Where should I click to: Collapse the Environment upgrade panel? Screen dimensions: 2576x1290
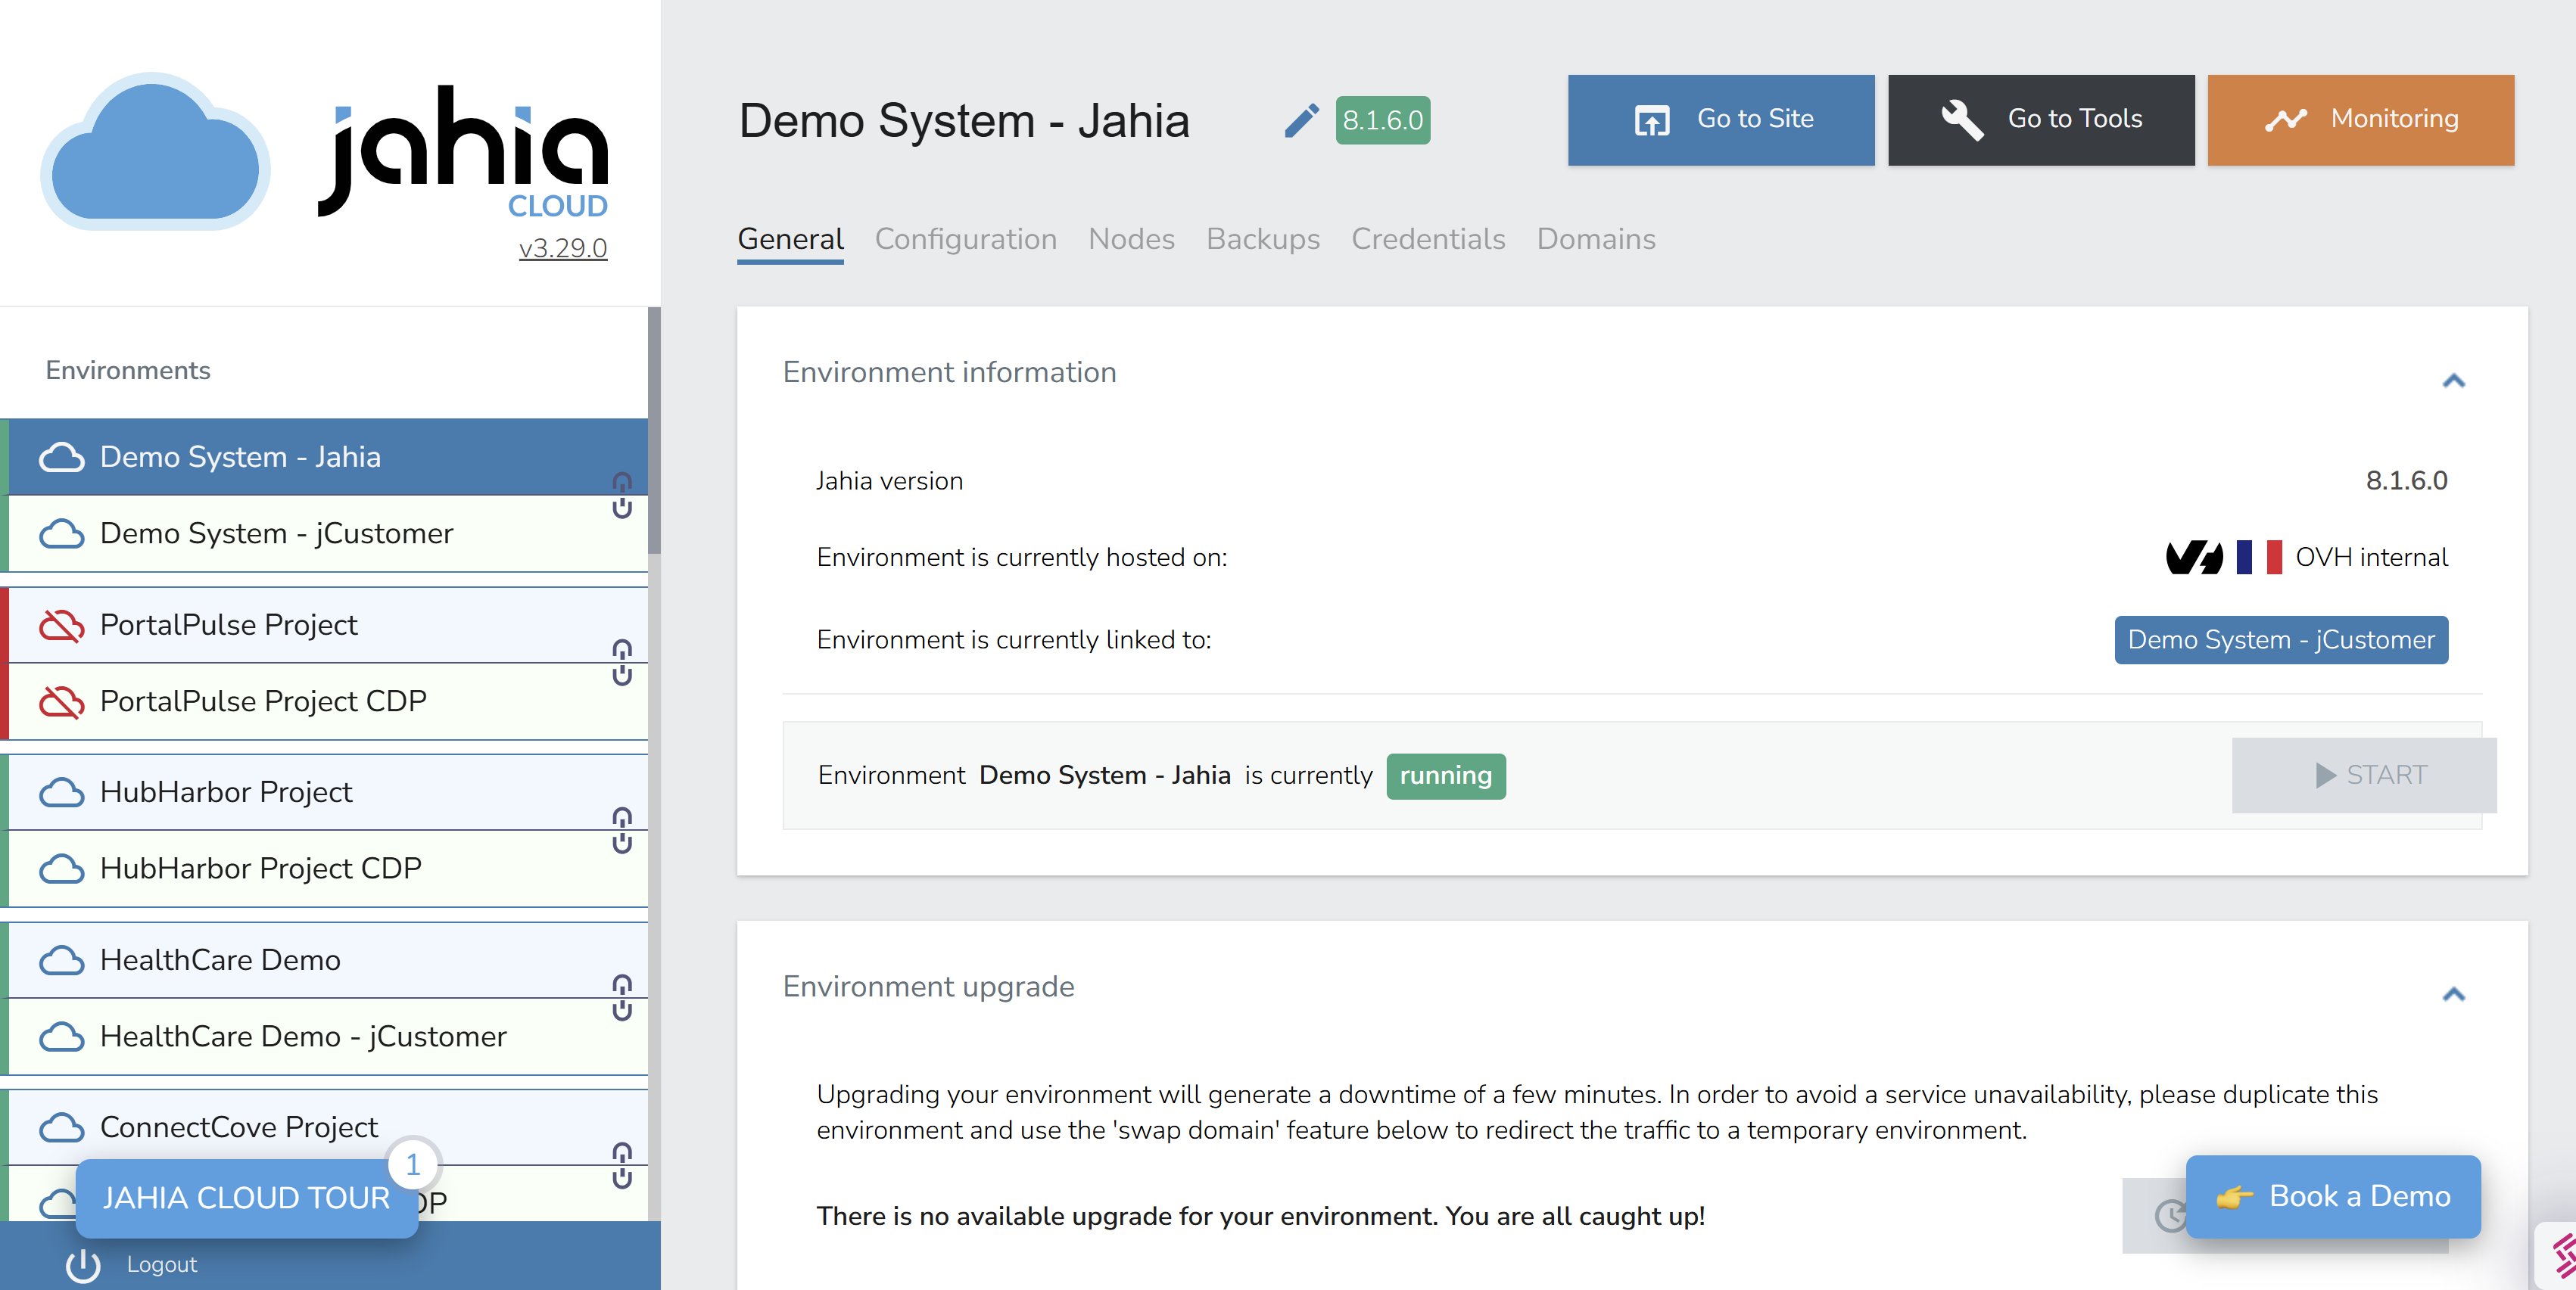2453,994
